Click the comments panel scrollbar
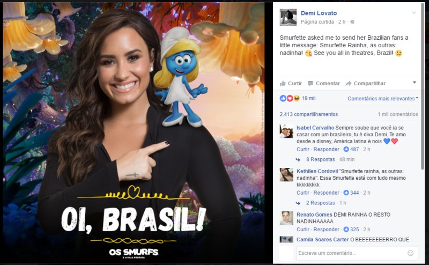Viewport: 429px width, 265px height. [x=423, y=87]
